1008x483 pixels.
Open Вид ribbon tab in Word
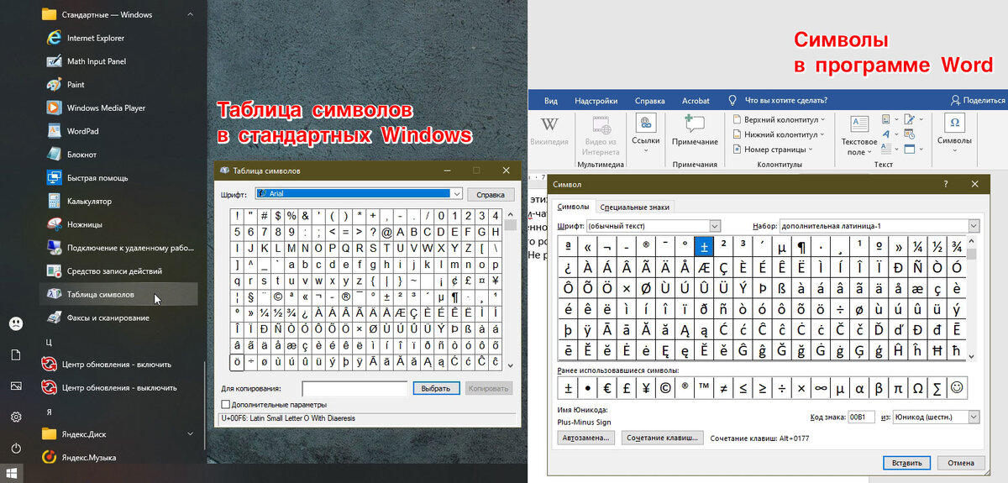click(x=551, y=101)
